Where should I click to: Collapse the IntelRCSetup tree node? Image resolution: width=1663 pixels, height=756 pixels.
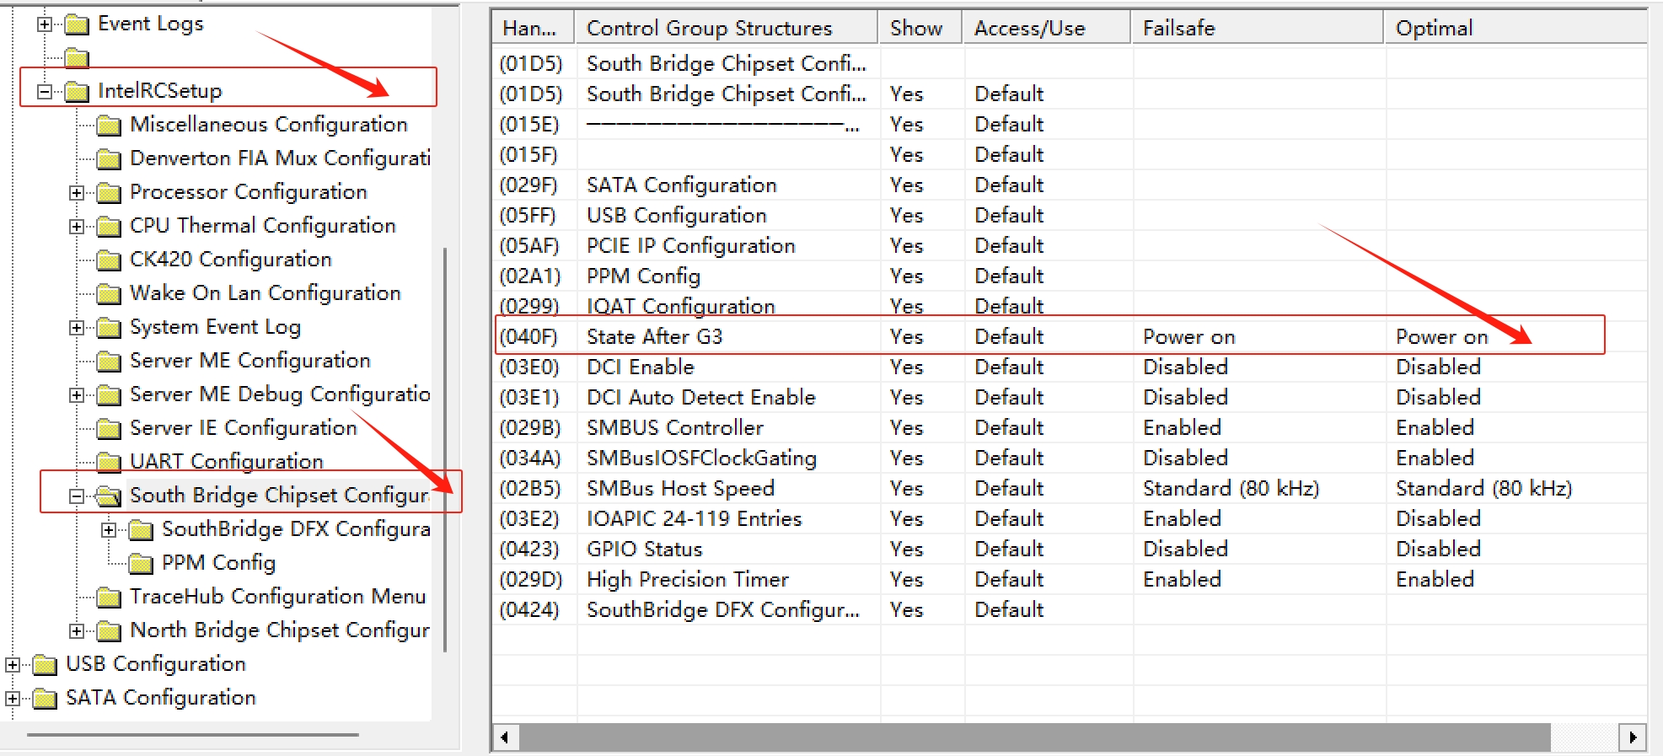click(x=45, y=91)
